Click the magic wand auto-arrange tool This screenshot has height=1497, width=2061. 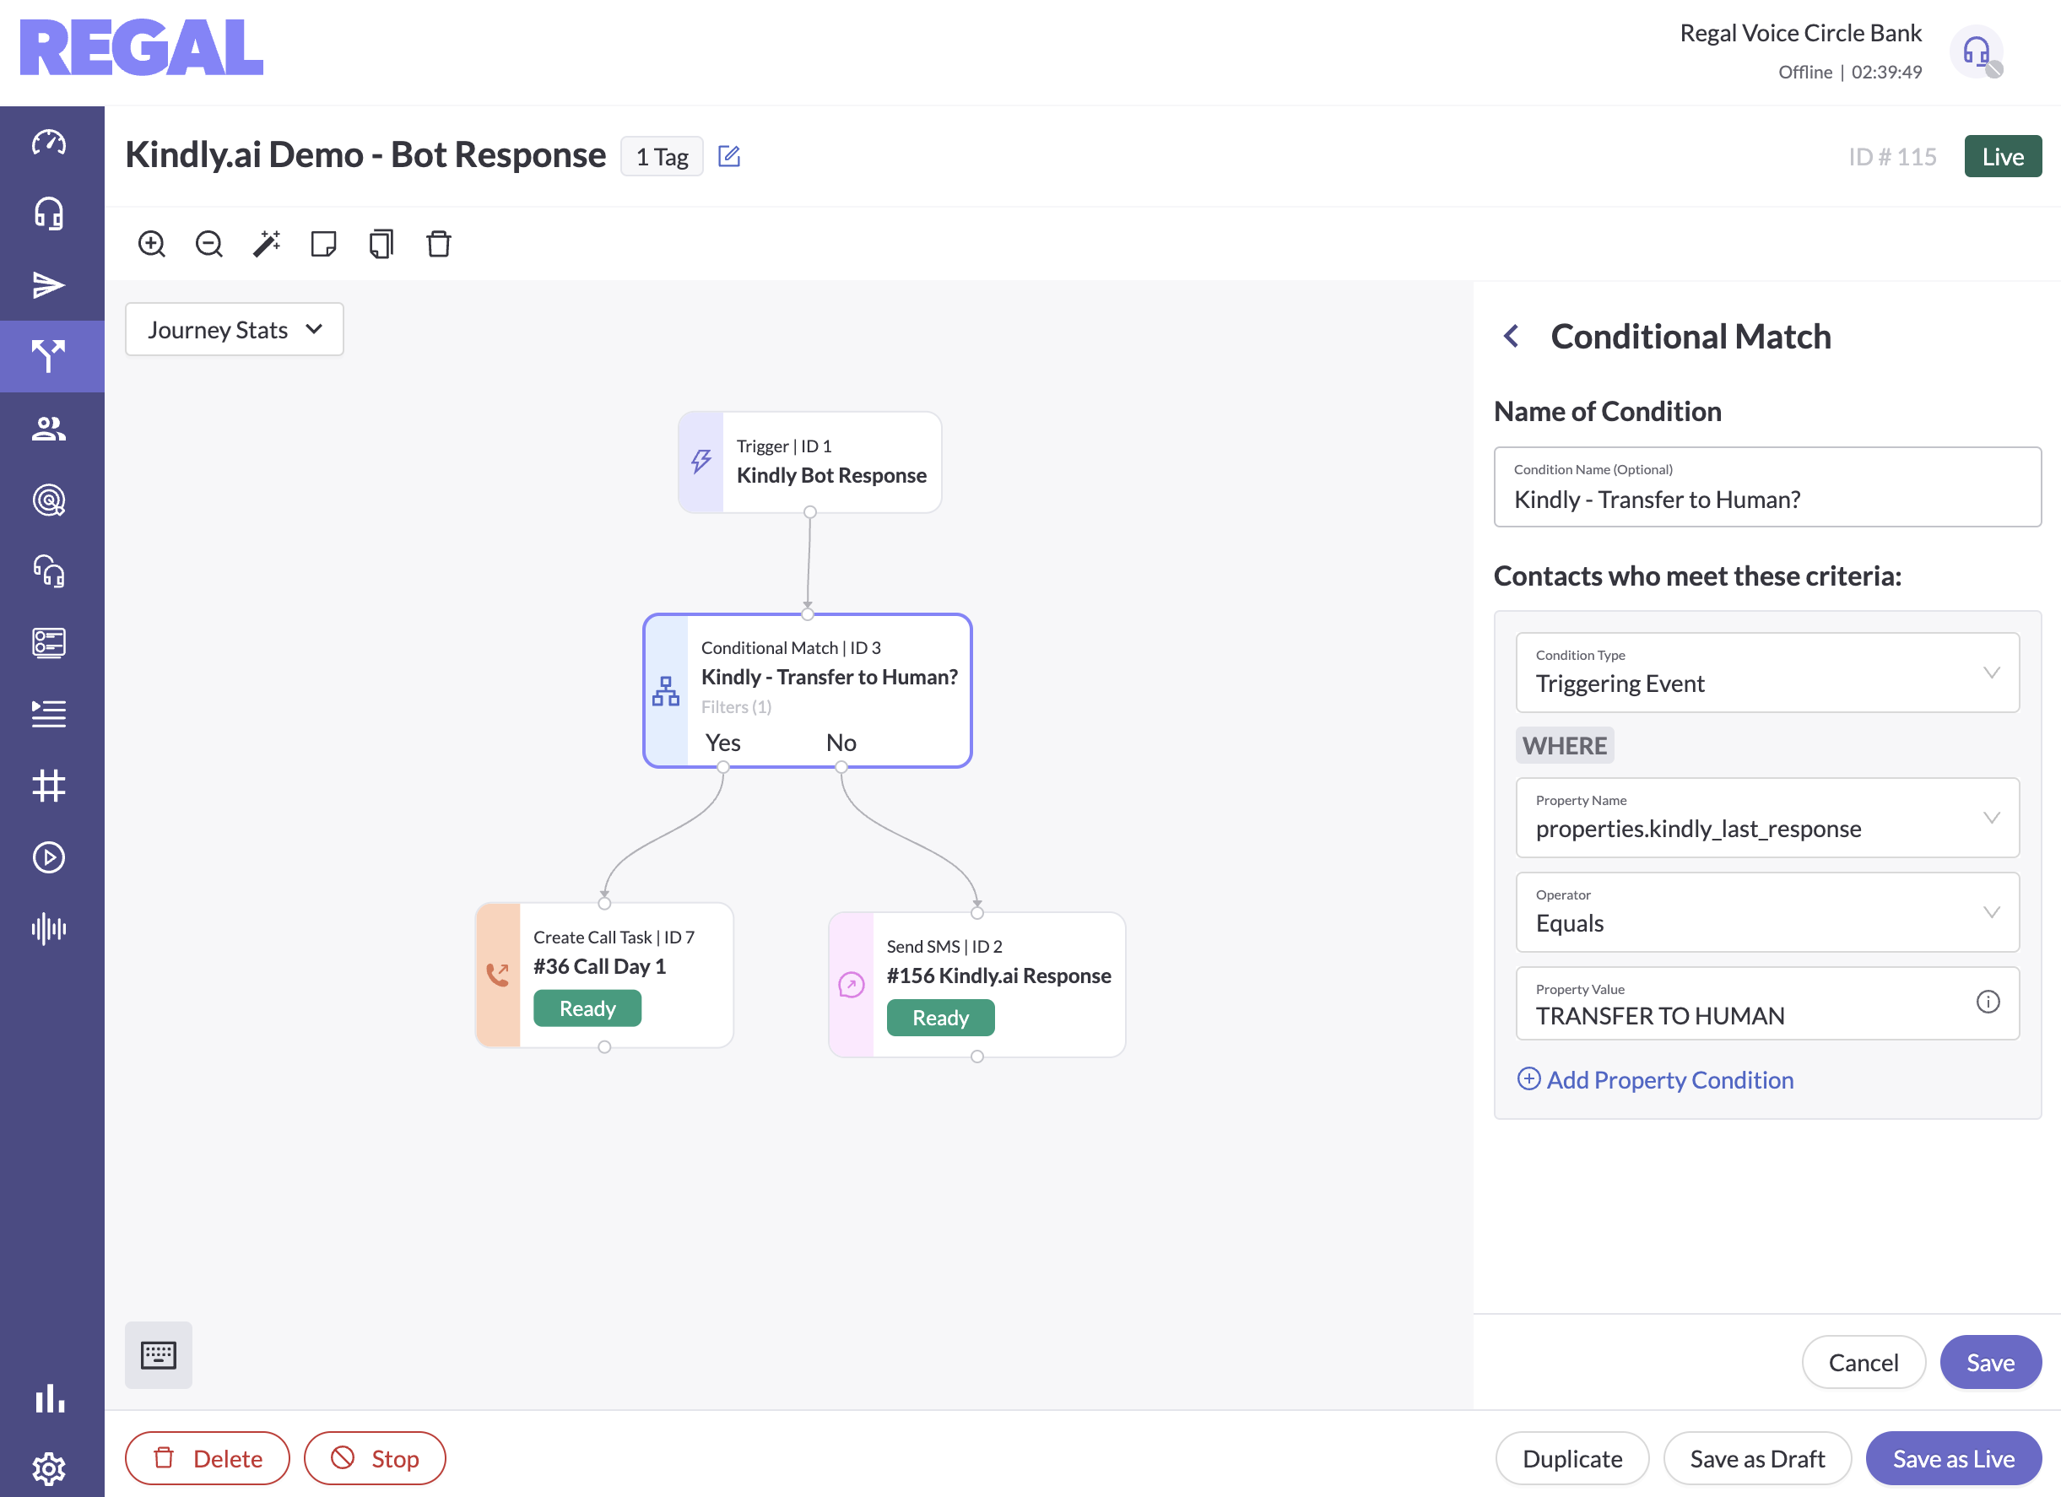(266, 243)
